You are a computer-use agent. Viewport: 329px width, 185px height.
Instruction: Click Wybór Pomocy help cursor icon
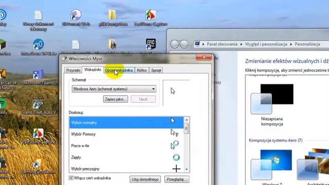pos(174,133)
